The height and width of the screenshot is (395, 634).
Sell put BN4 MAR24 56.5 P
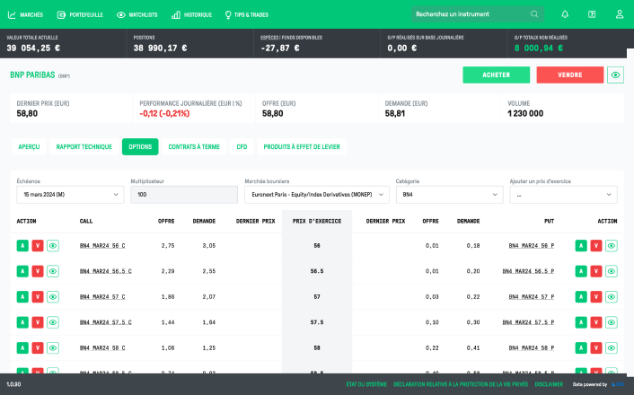(596, 271)
